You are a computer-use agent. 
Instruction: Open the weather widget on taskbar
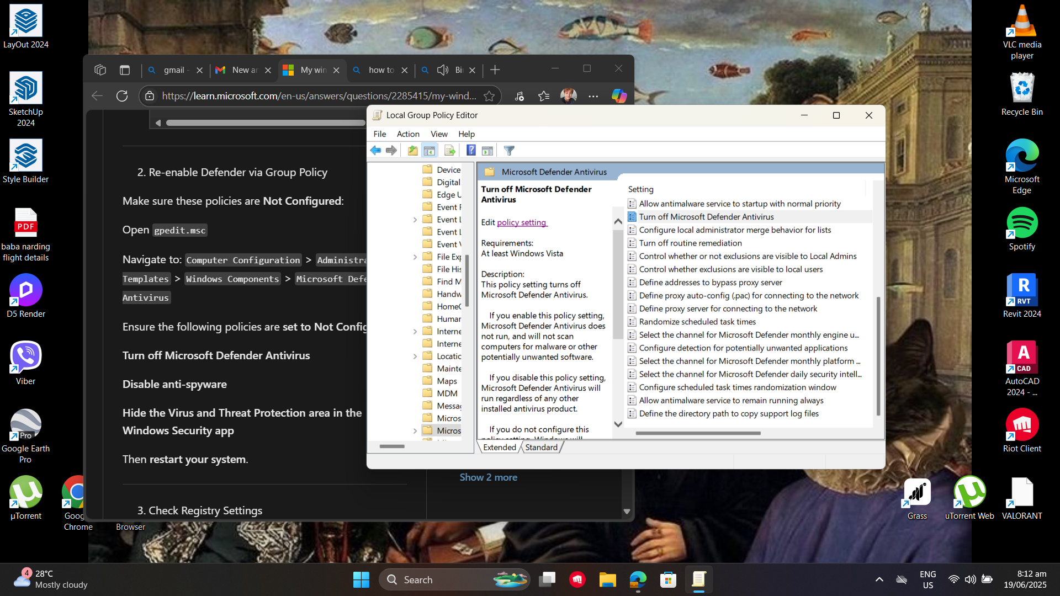[x=51, y=579]
